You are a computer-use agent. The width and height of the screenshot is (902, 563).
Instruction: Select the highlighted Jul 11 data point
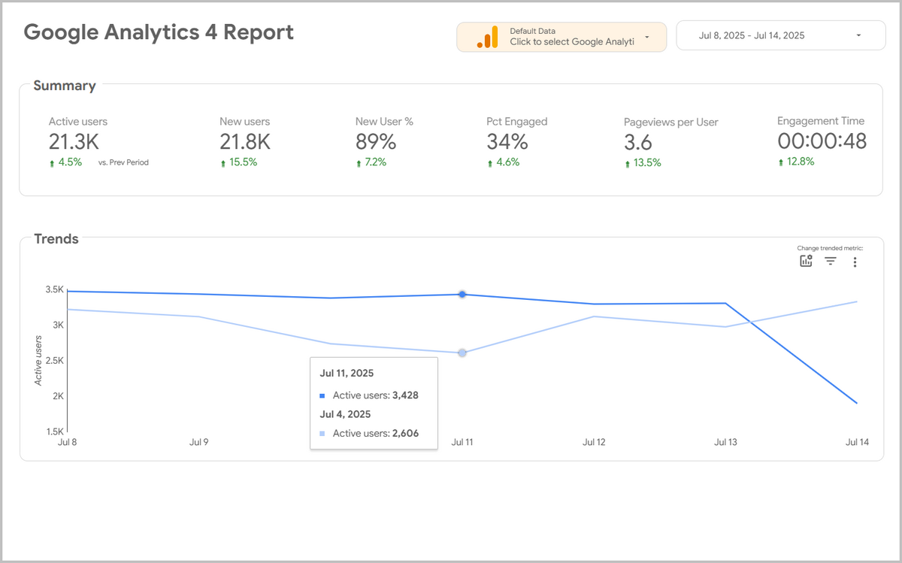coord(462,294)
